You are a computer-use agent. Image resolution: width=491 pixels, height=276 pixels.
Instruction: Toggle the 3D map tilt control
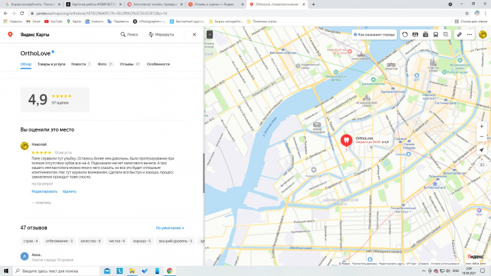click(x=481, y=165)
